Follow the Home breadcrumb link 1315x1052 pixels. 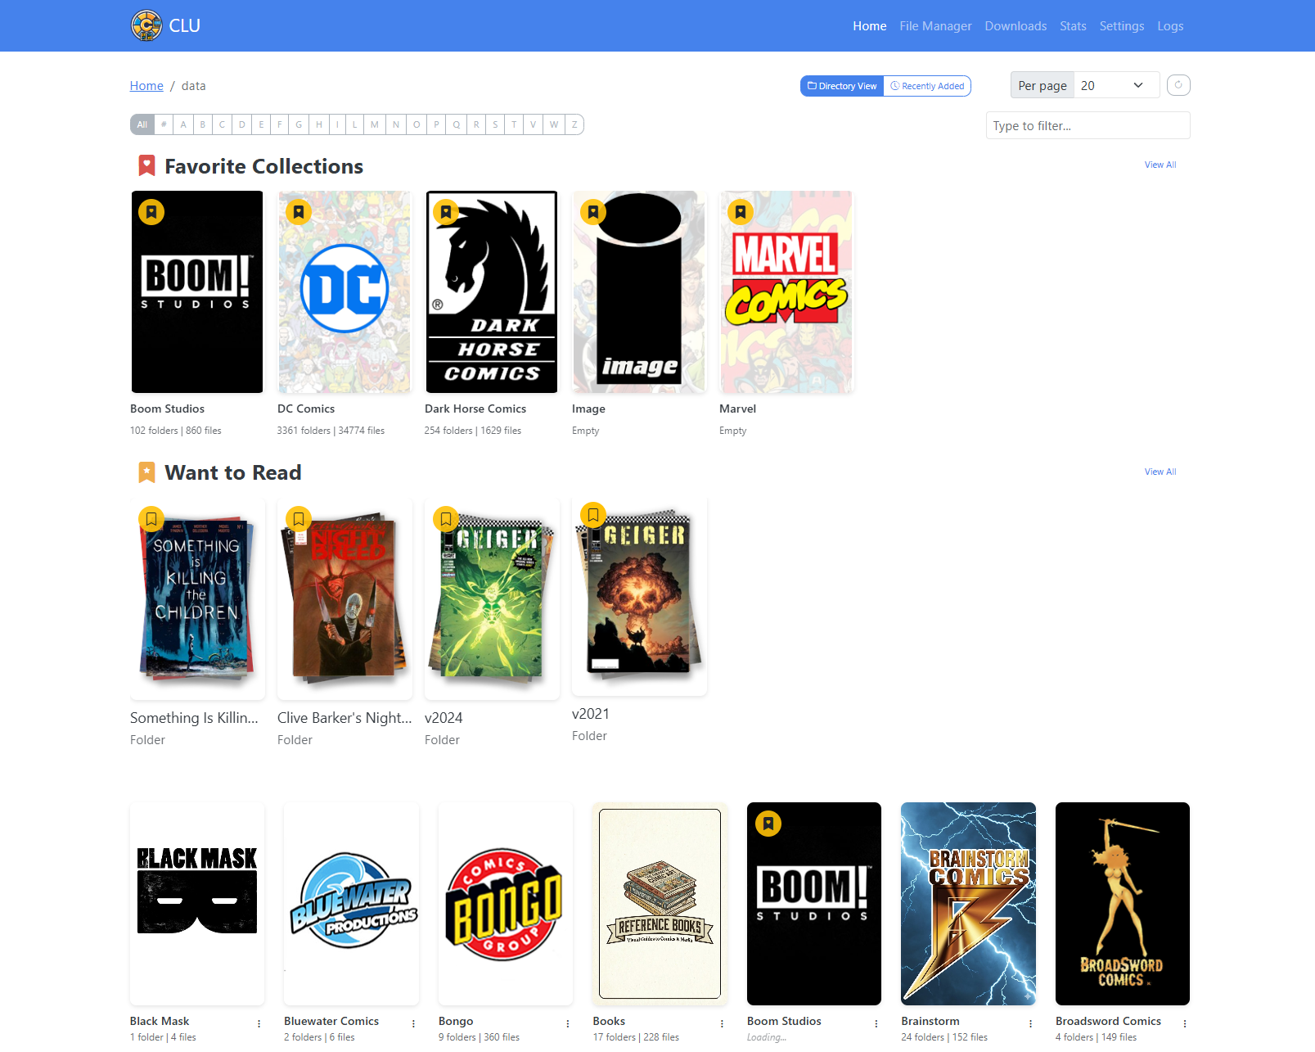[146, 86]
